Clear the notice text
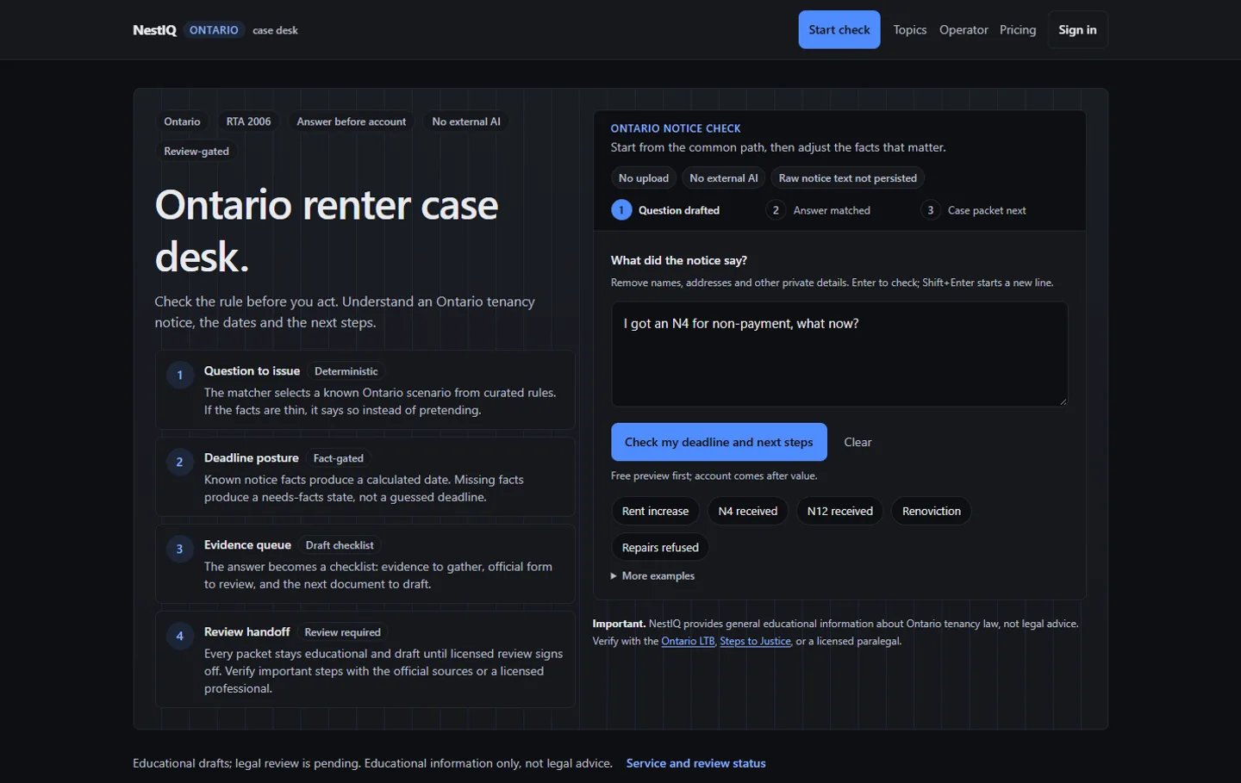 point(857,442)
